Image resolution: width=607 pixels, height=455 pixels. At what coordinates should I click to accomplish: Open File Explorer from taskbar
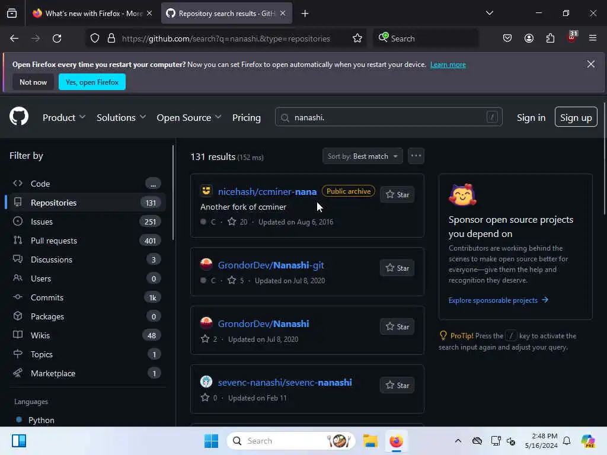[x=370, y=441]
